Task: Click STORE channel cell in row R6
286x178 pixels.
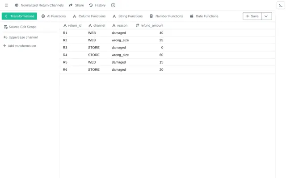Action: [94, 69]
